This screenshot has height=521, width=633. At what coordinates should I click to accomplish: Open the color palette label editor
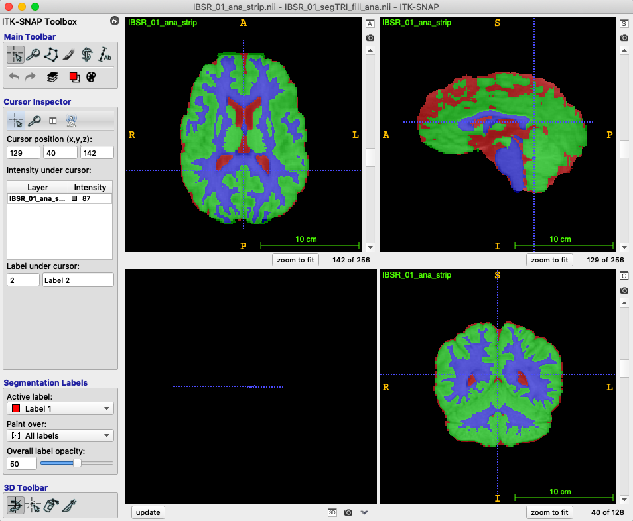coord(91,77)
